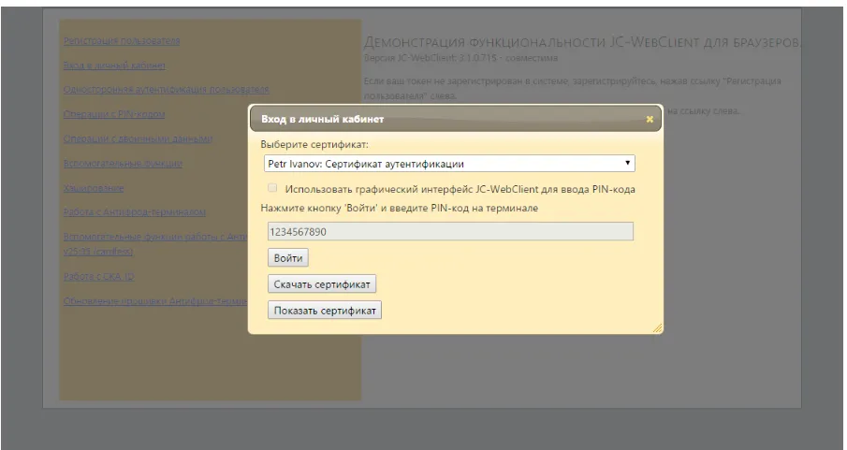Click the dialog's corner resize grip icon
Screen dimensions: 847x450
[657, 327]
